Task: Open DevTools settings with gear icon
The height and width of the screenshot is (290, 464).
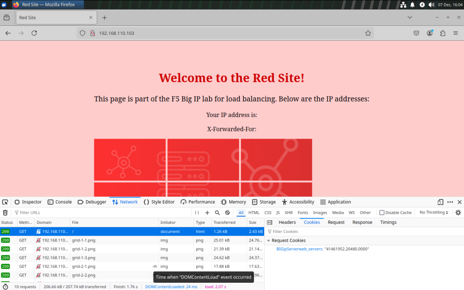Action: pyautogui.click(x=458, y=212)
